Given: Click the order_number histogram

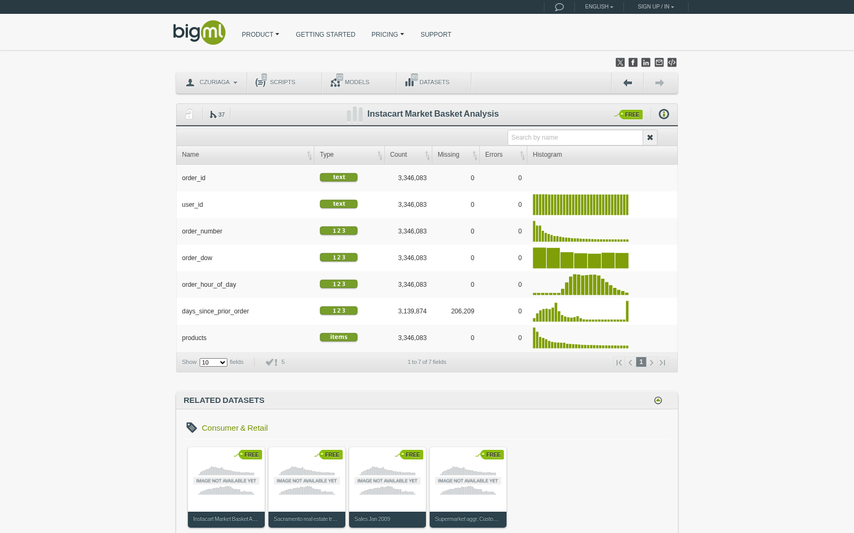Looking at the screenshot, I should (581, 231).
